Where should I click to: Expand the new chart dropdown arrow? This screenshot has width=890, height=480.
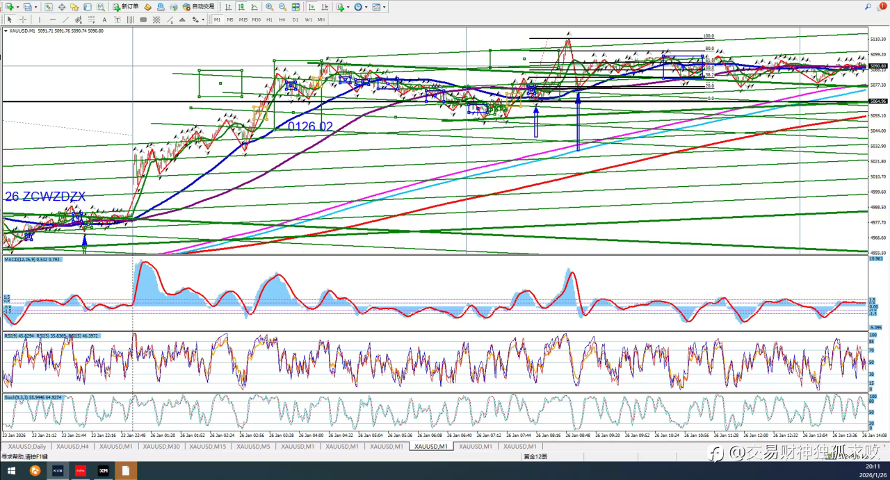pos(17,7)
